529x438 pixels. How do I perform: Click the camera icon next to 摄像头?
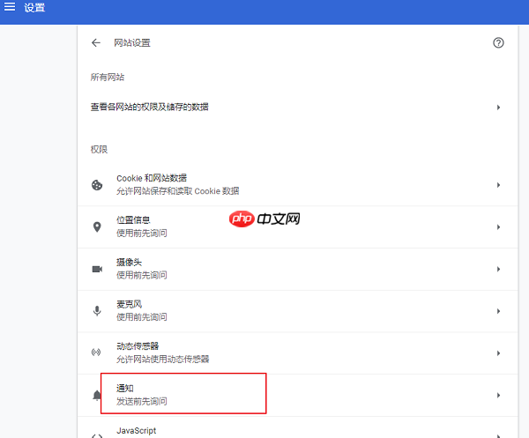[97, 269]
